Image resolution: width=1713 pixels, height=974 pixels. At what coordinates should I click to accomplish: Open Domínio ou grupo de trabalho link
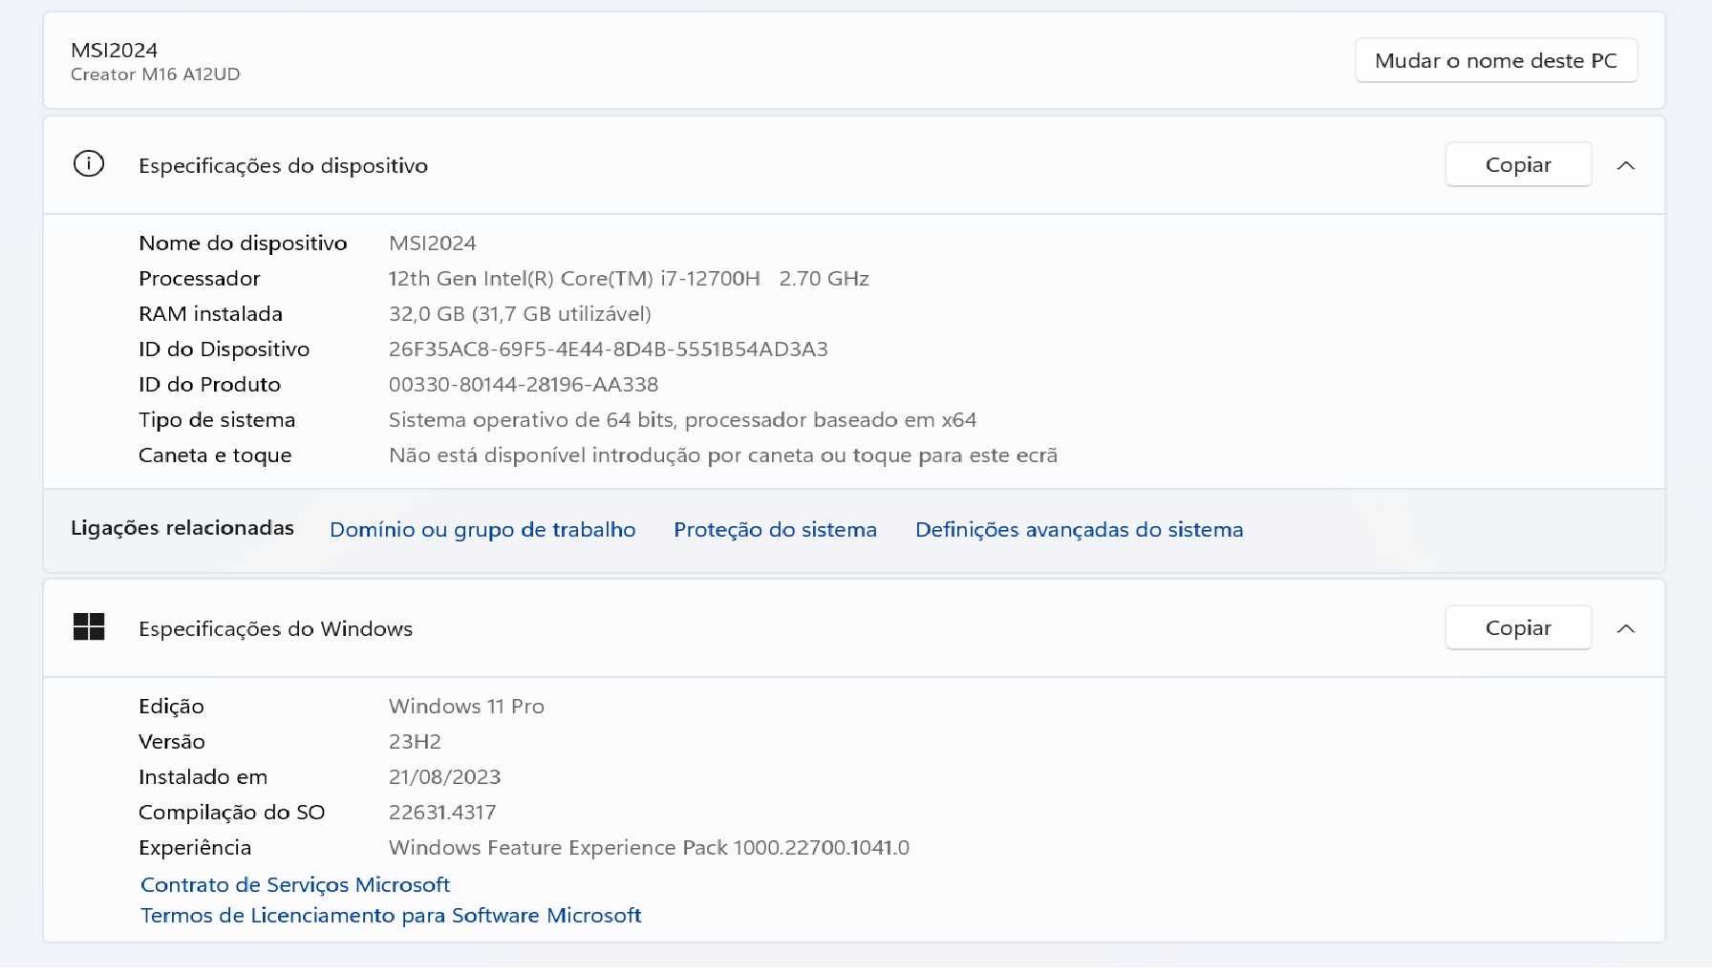(482, 530)
